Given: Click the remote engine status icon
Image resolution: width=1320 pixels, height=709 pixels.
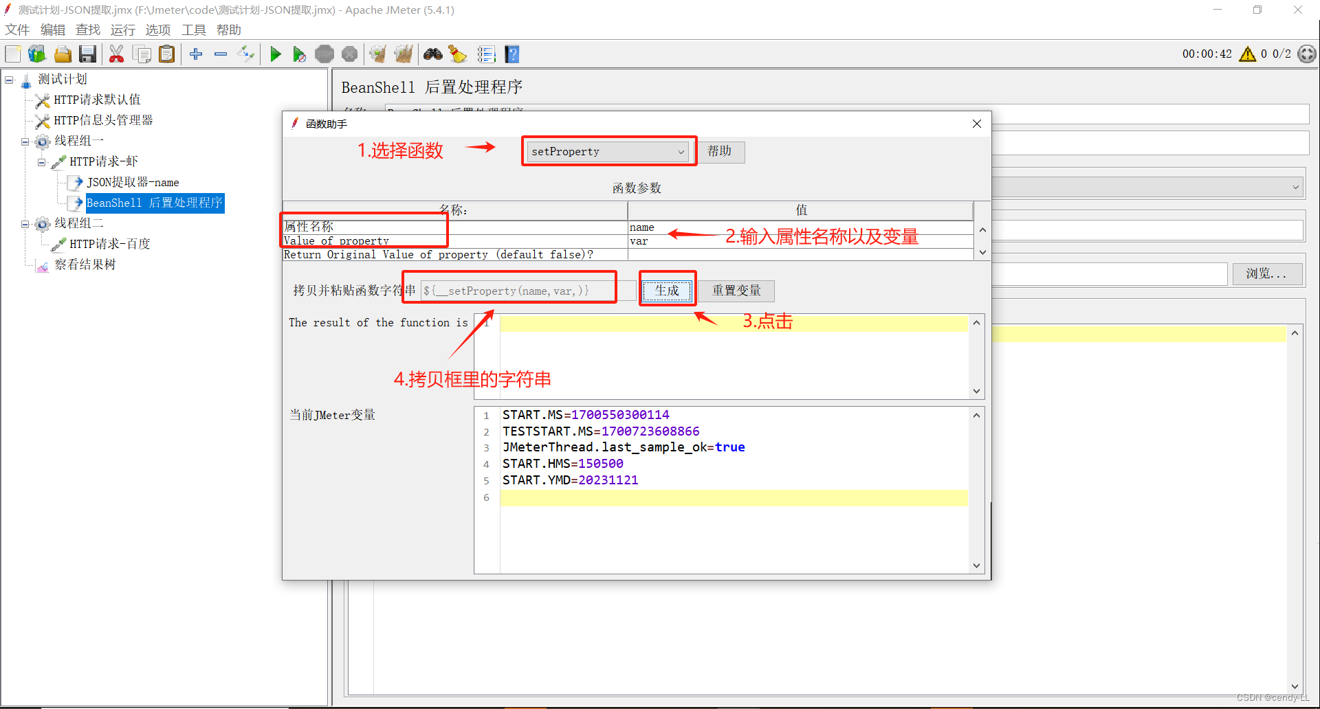Looking at the screenshot, I should (x=1306, y=54).
